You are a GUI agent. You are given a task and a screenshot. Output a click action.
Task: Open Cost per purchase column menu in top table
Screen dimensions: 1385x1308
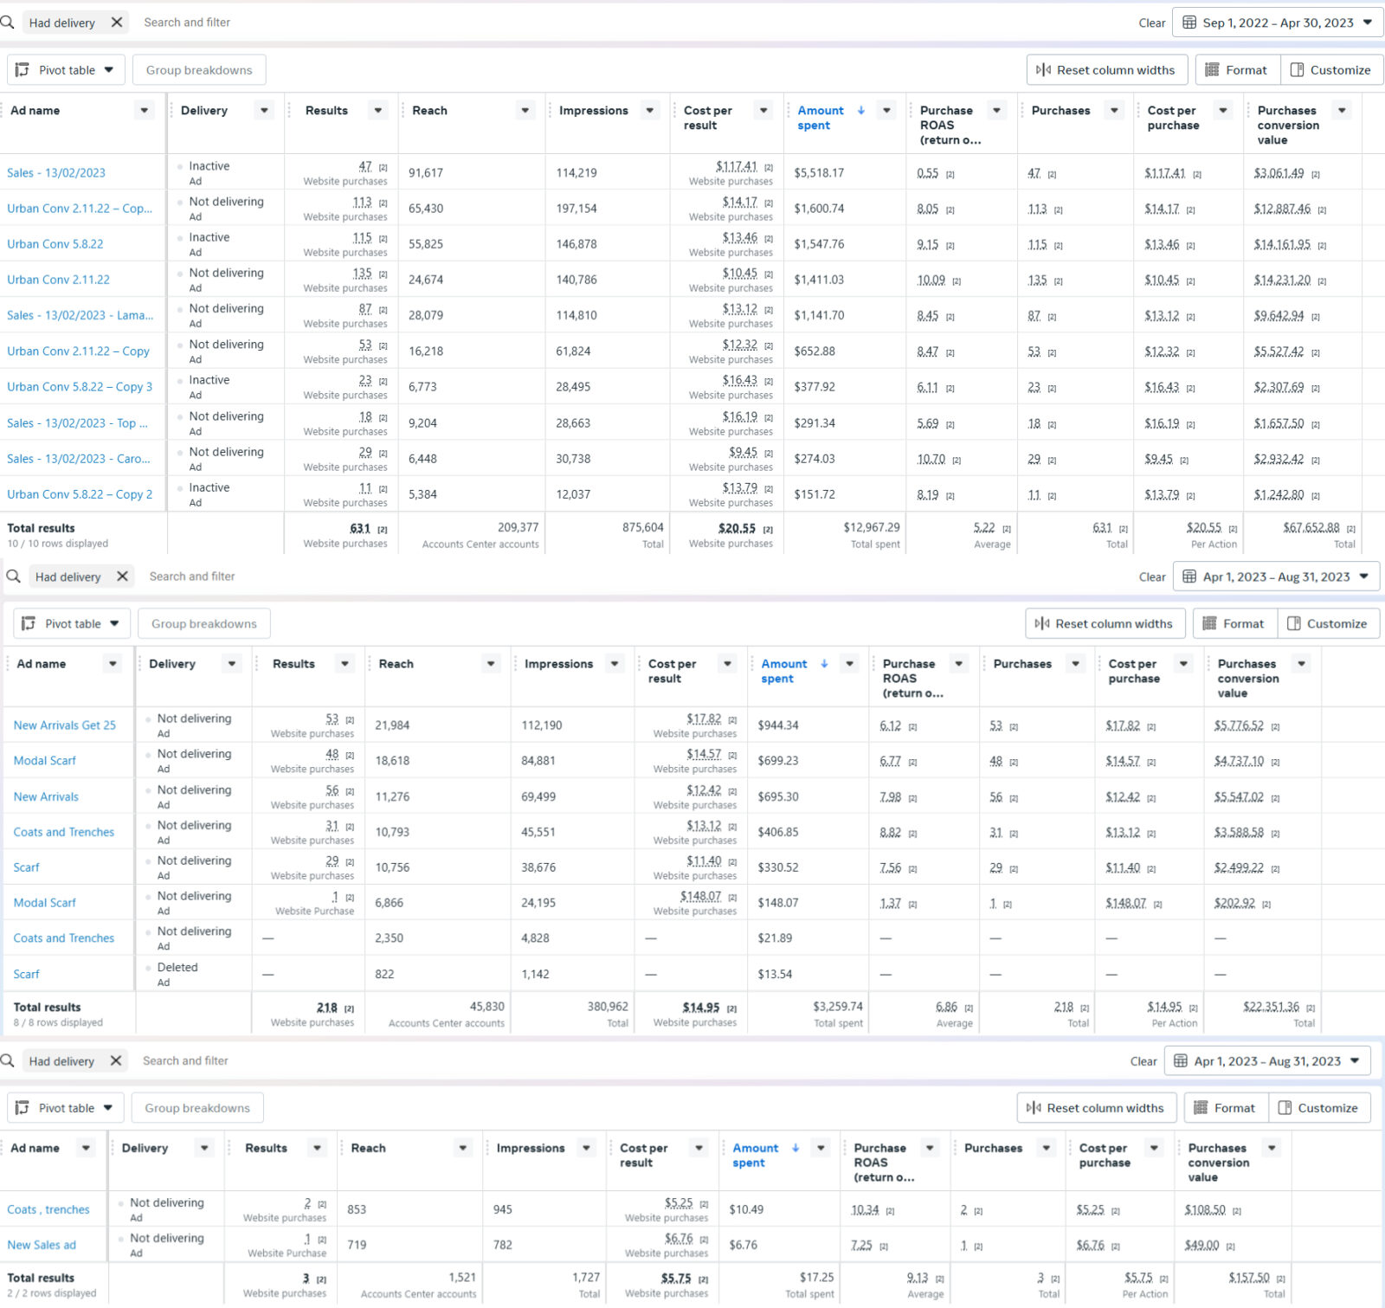coord(1222,110)
